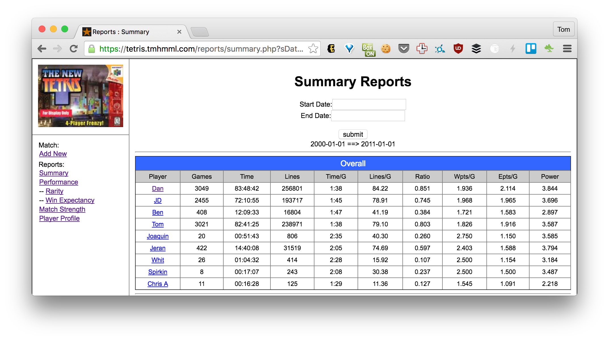Open the Chrome hamburger menu
This screenshot has height=341, width=609.
(x=567, y=49)
